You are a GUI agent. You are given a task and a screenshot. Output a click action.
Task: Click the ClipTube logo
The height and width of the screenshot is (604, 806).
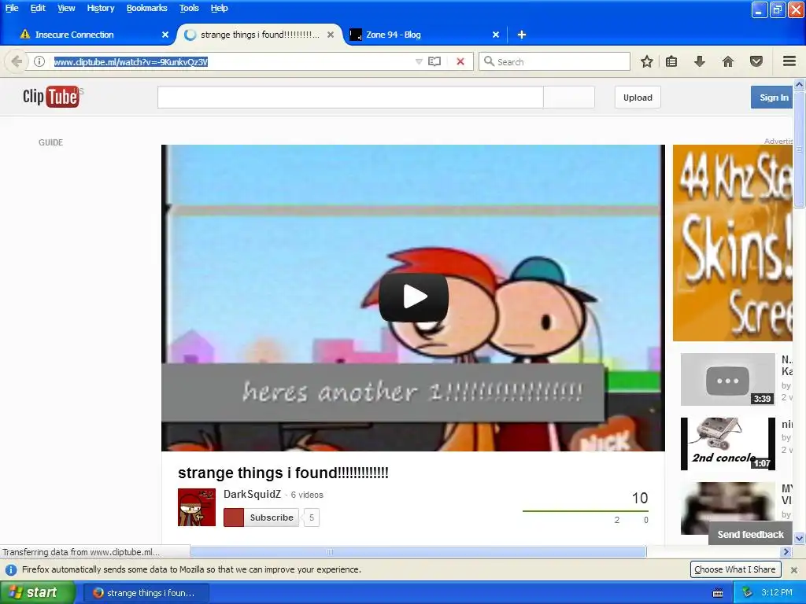51,97
